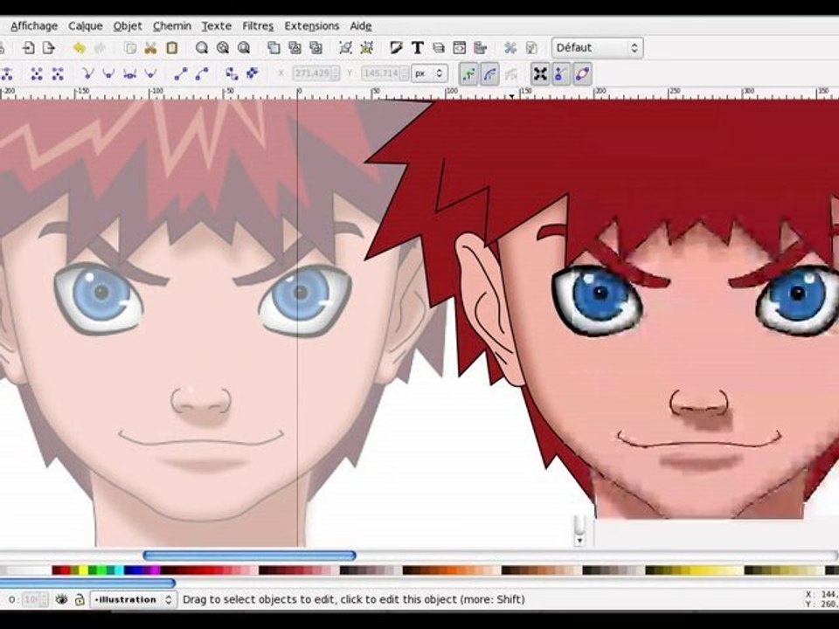
Task: Open the Texte menu
Action: pyautogui.click(x=216, y=25)
